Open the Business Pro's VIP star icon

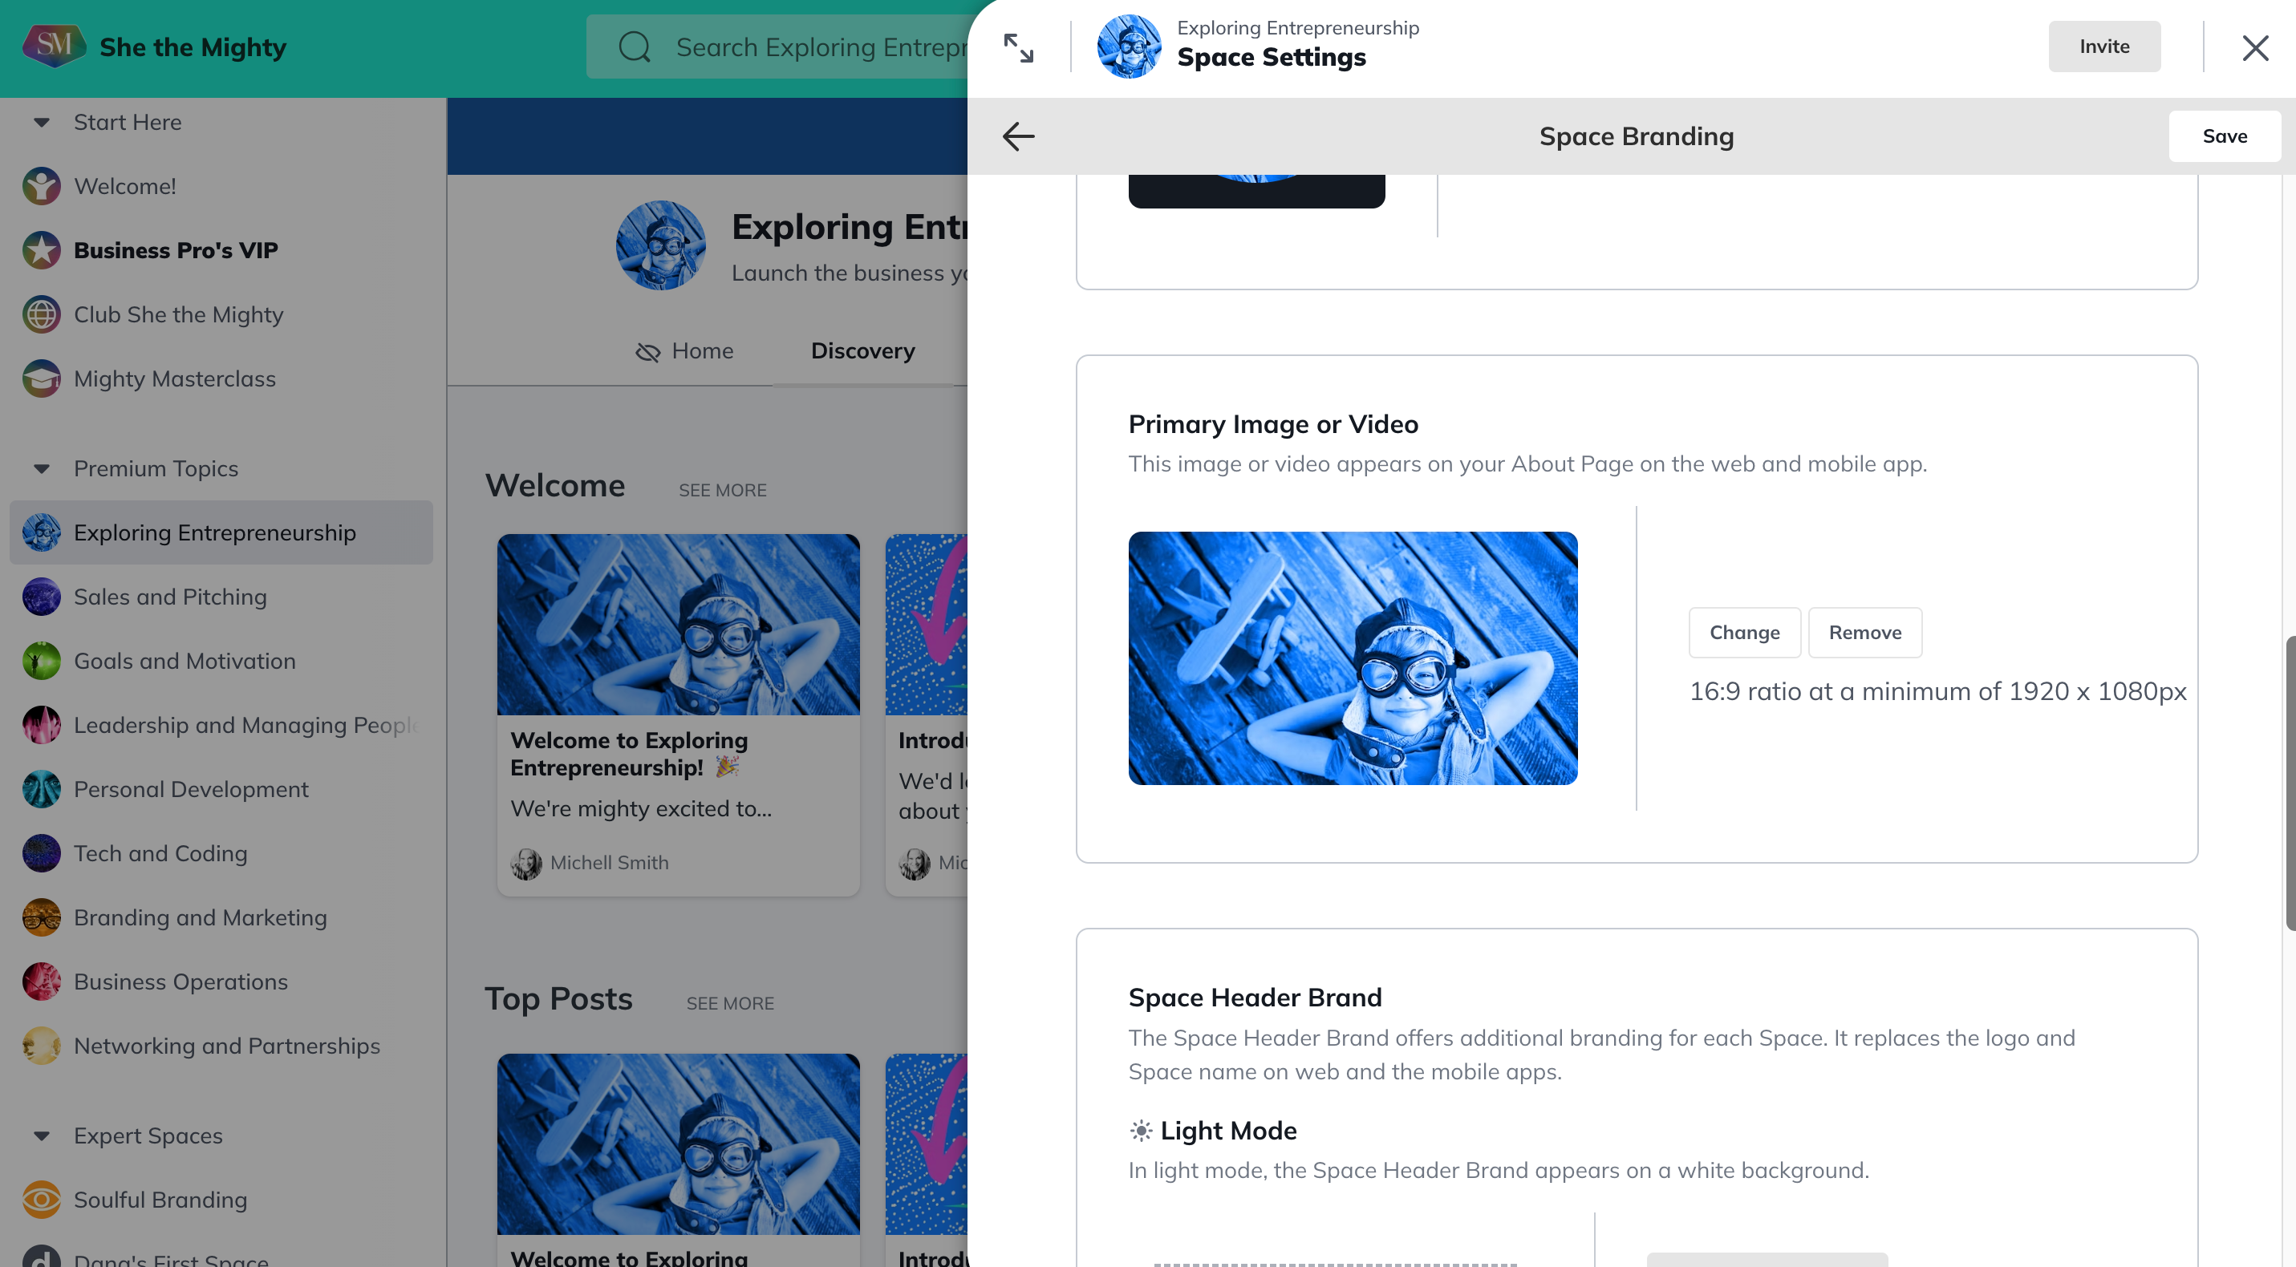(42, 250)
